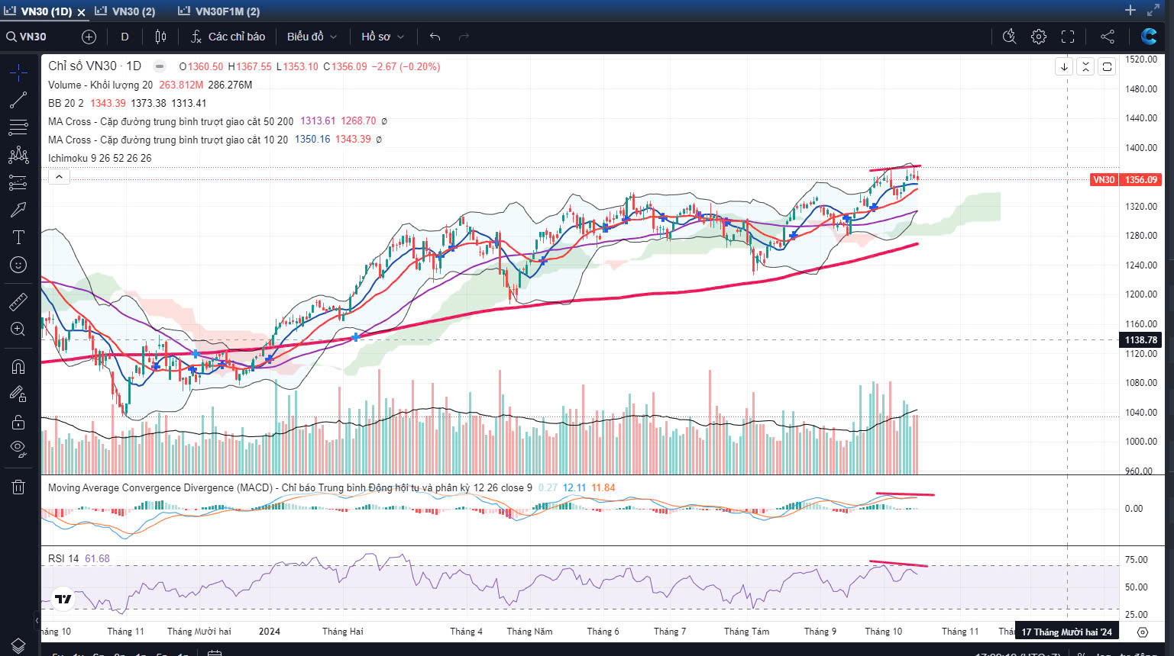Click the Chỉ số VN30 · 1D title
The height and width of the screenshot is (656, 1174).
[x=95, y=66]
